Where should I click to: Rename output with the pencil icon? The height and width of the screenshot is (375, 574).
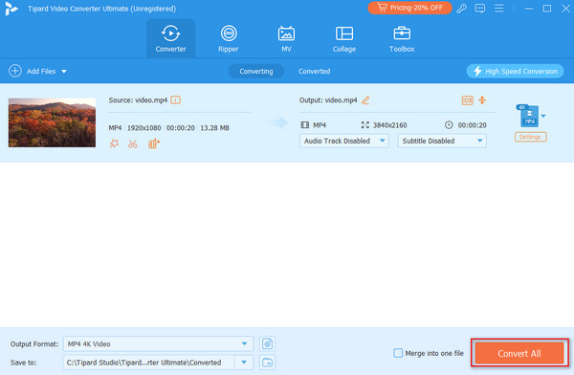365,100
